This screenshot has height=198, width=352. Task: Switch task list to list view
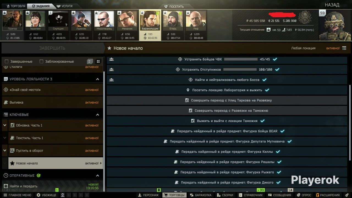pyautogui.click(x=90, y=61)
